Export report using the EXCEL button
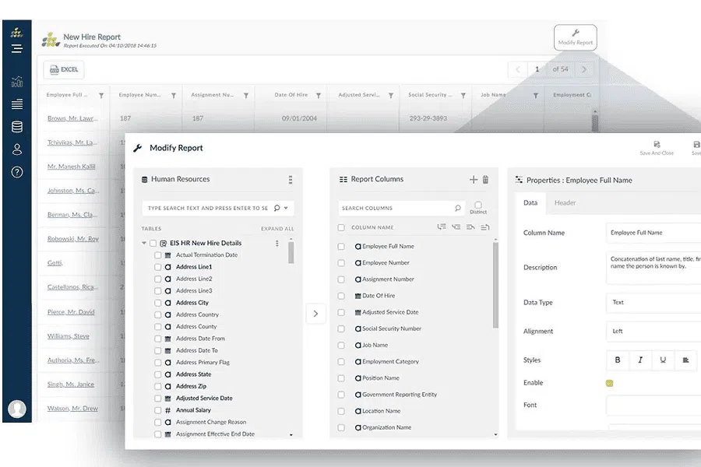Screen dimensions: 701x467 pos(64,70)
